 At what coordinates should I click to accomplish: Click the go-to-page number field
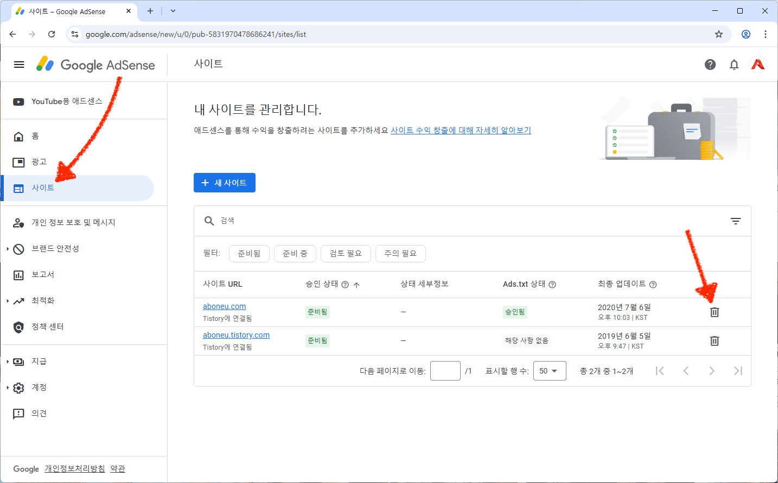click(x=445, y=371)
